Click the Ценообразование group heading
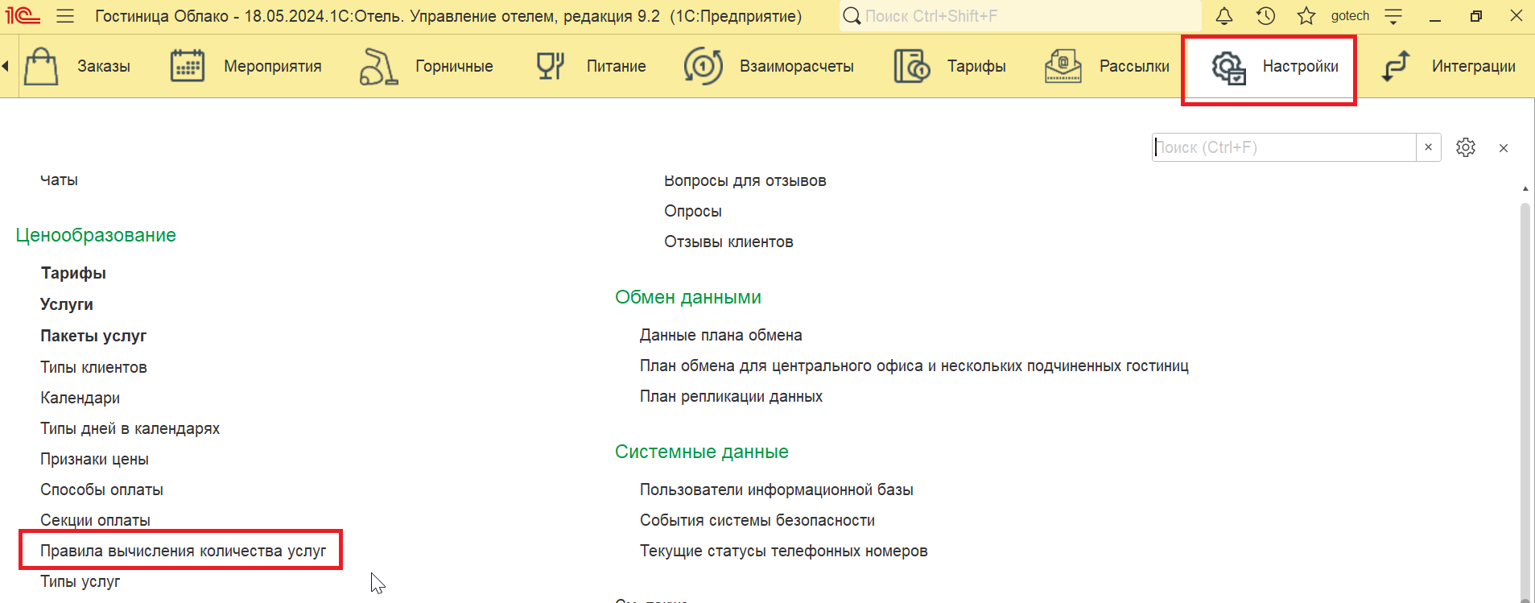This screenshot has height=603, width=1535. (96, 235)
